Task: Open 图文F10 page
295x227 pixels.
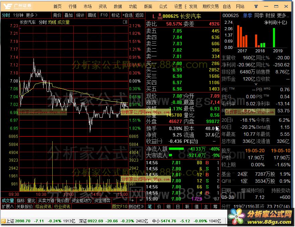Action: tap(120, 207)
